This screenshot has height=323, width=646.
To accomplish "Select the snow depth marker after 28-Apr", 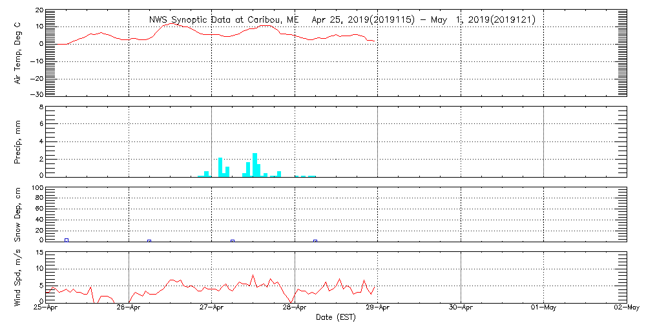I will [x=315, y=240].
